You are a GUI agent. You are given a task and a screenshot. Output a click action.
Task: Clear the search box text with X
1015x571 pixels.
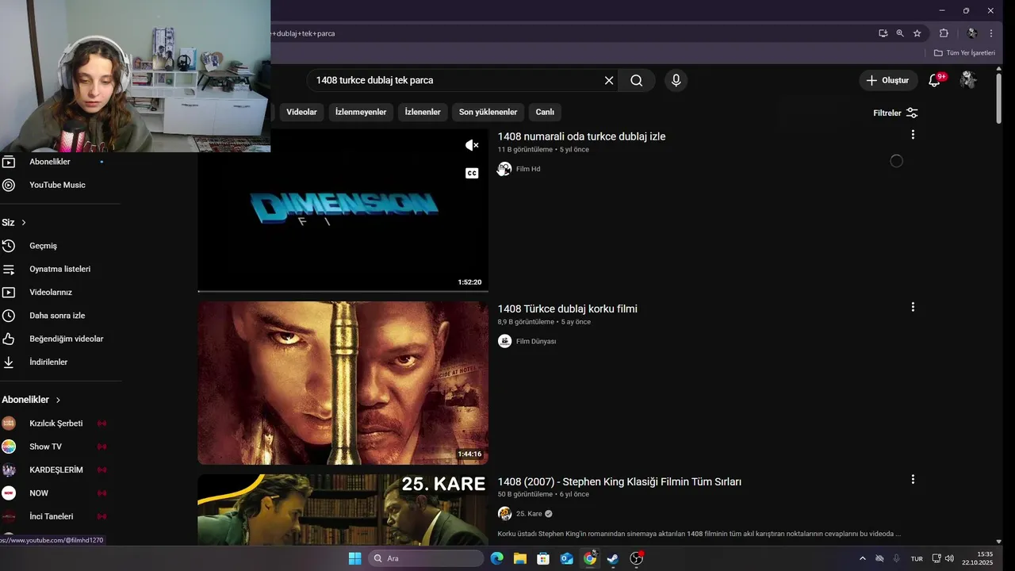(609, 80)
